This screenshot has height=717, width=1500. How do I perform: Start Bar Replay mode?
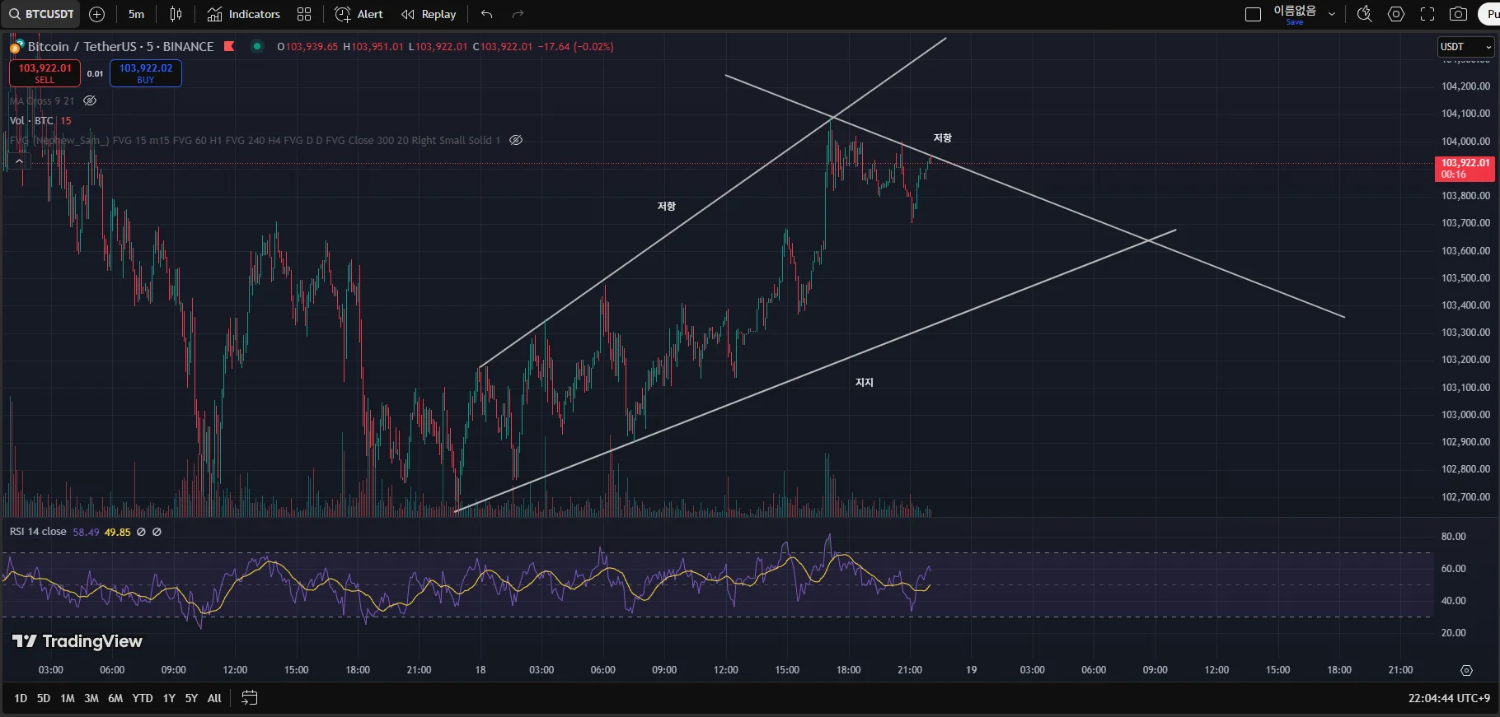point(429,14)
